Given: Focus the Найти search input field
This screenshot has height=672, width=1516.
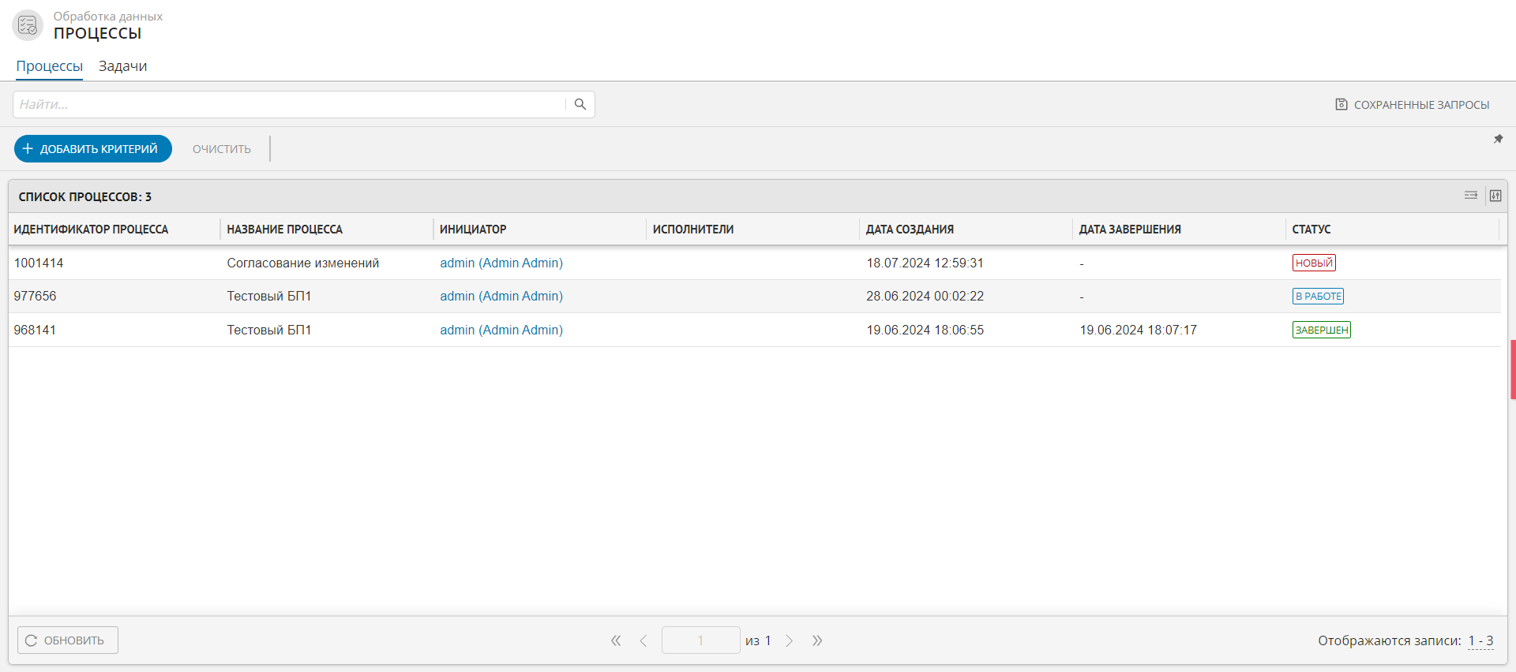Looking at the screenshot, I should [289, 104].
